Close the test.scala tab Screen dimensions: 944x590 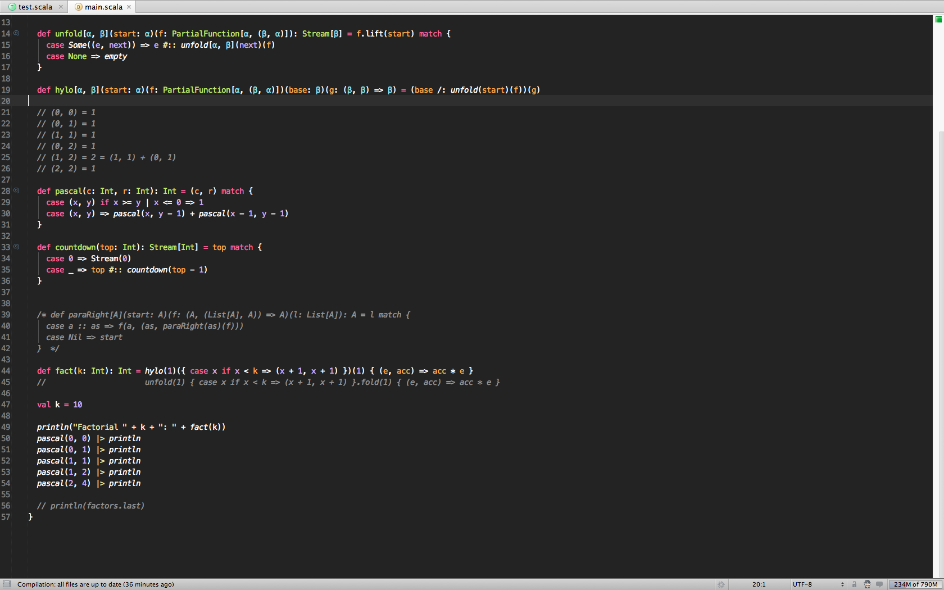point(61,7)
